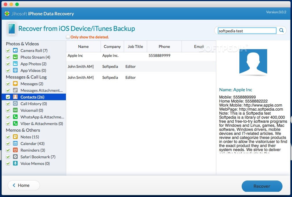Uncheck the App Photos checkbox
This screenshot has width=292, height=197.
click(8, 64)
